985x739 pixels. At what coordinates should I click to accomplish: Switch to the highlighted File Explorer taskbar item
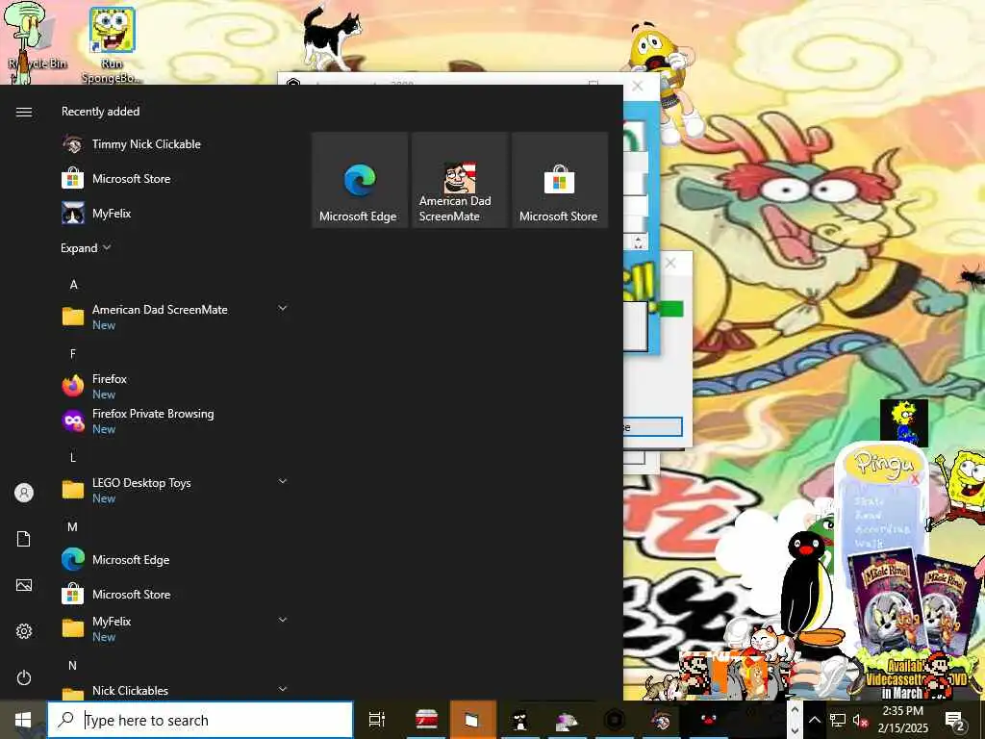coord(473,720)
